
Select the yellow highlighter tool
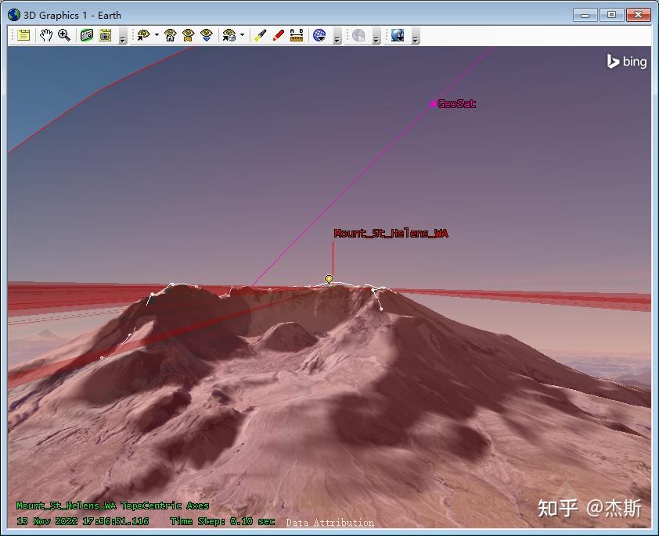260,35
